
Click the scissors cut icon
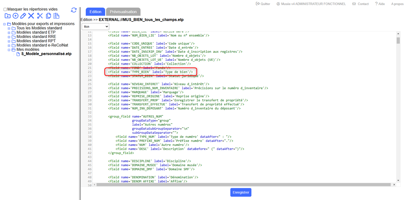[x=40, y=16]
